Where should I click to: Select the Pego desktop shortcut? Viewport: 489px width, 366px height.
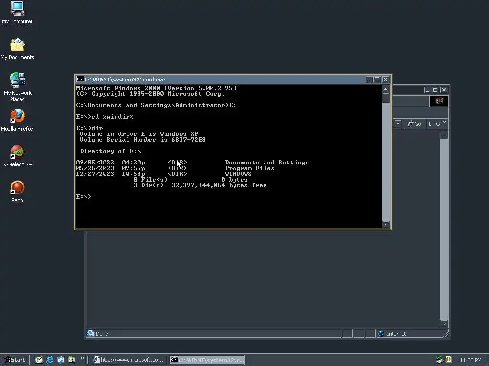click(x=17, y=192)
